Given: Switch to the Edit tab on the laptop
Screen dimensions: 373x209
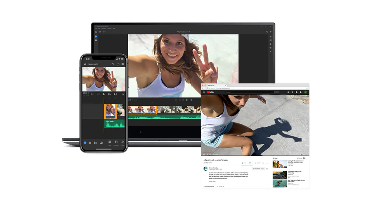Looking at the screenshot, I should tap(100, 32).
